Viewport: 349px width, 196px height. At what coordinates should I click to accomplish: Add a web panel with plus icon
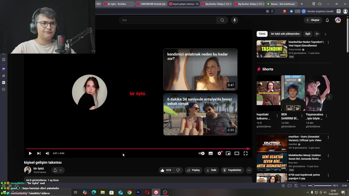point(4,89)
